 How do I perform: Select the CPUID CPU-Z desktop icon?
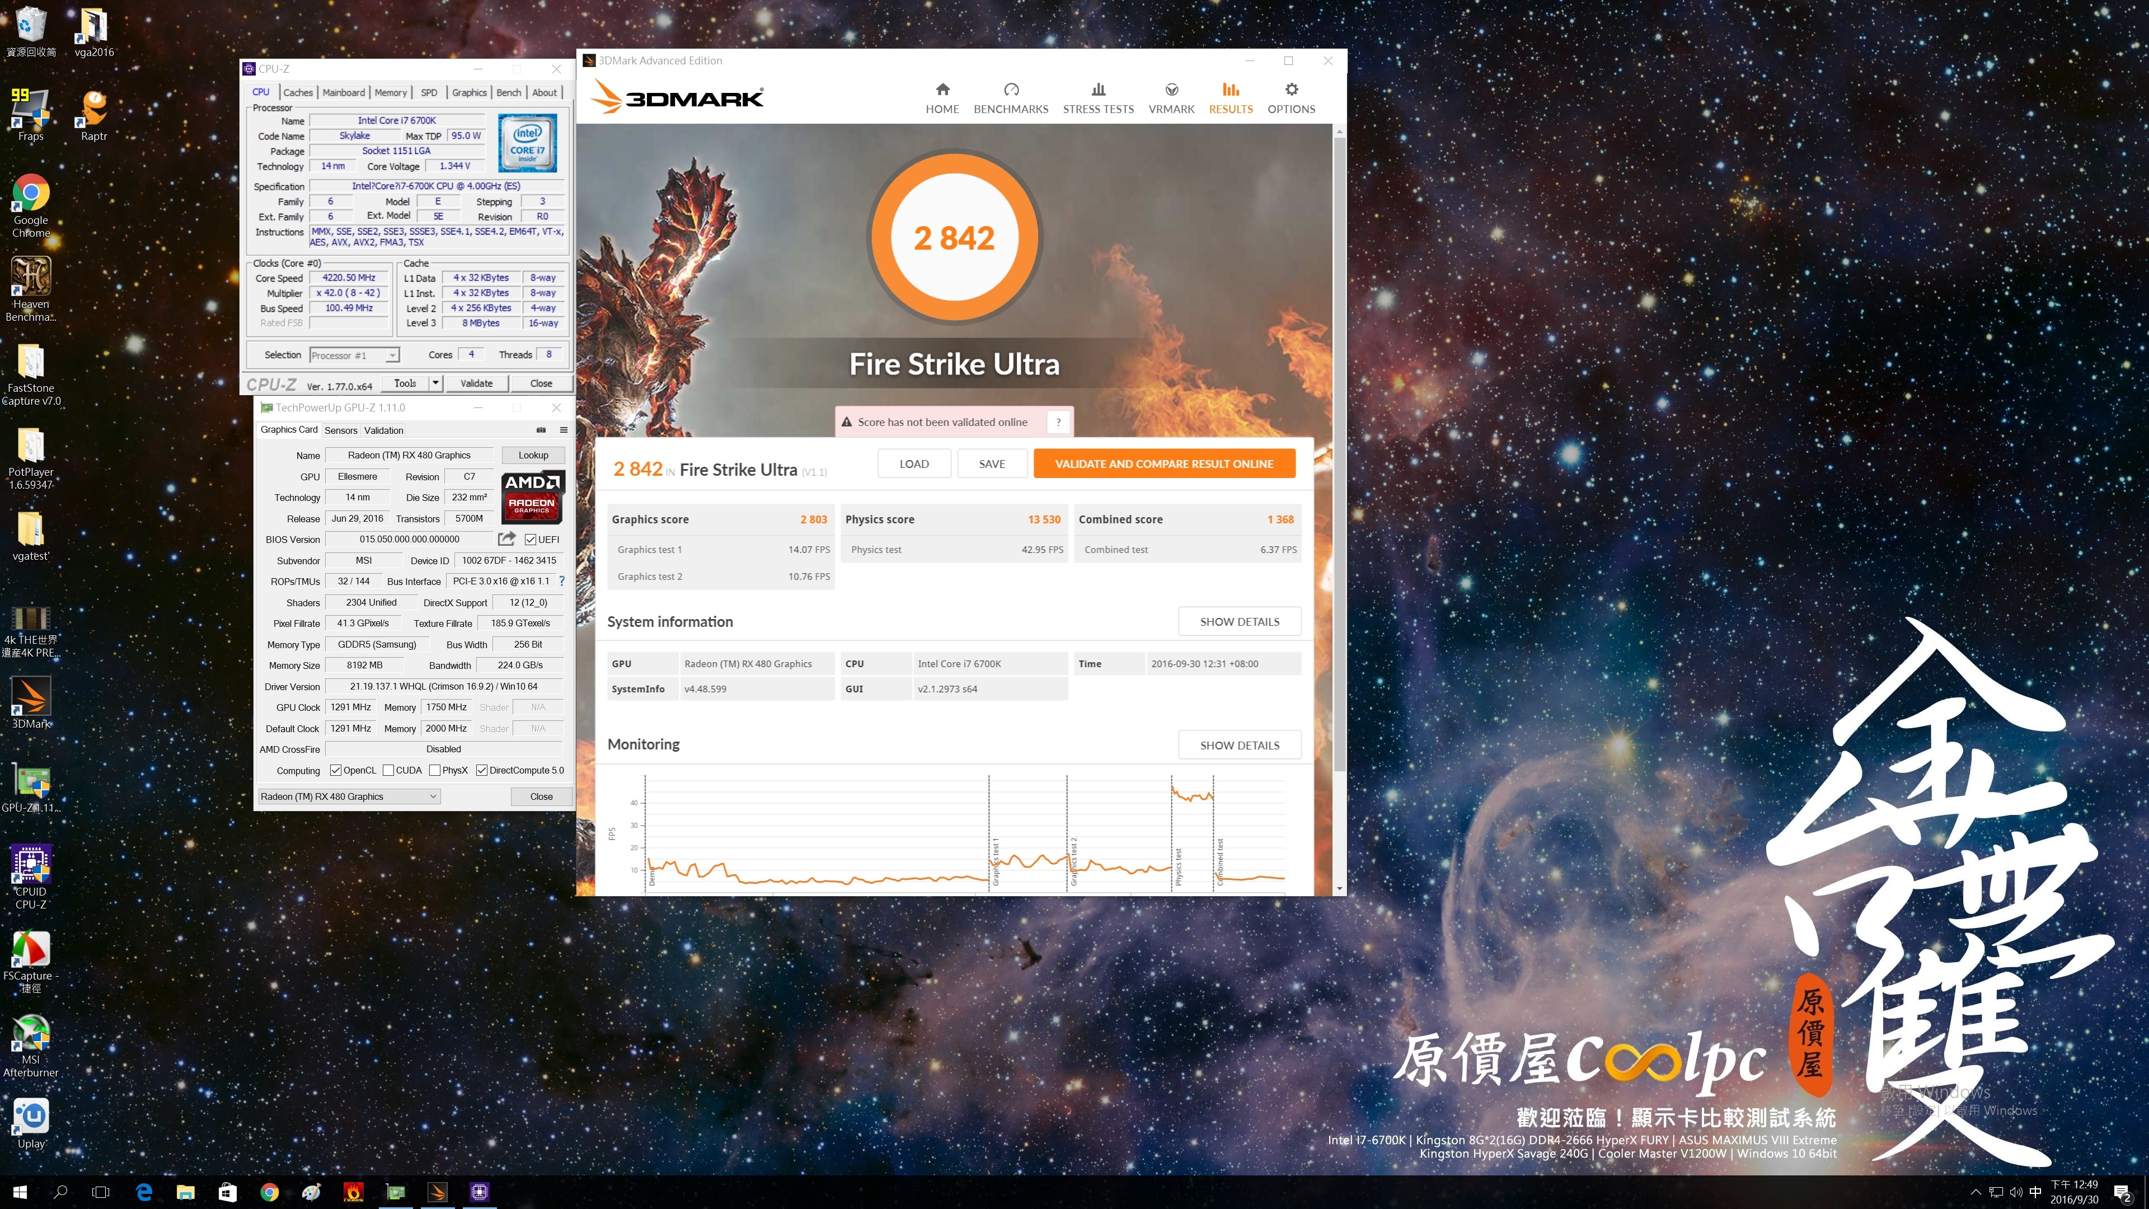pos(31,877)
